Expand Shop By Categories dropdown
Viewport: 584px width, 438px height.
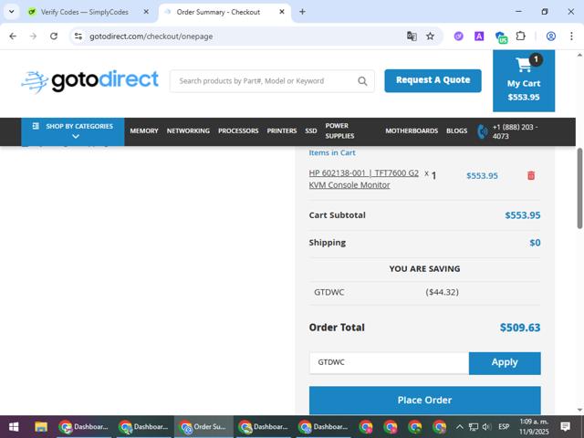(73, 131)
